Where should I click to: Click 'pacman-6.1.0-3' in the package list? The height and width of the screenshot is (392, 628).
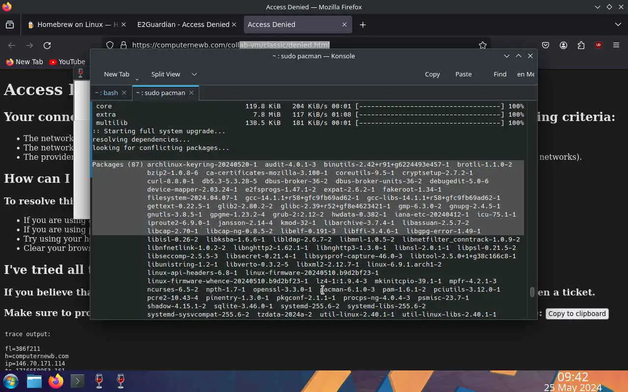click(x=347, y=290)
